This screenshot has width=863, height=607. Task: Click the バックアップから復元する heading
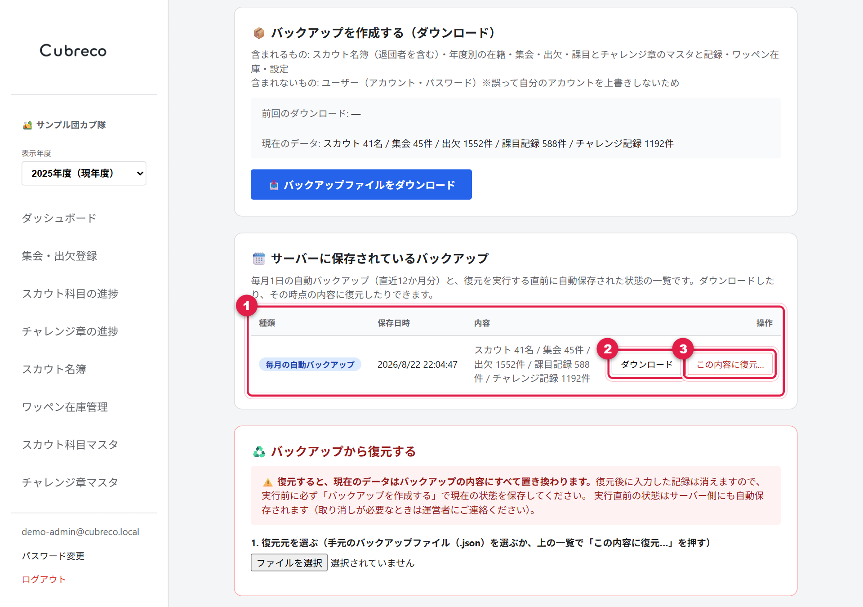[343, 451]
